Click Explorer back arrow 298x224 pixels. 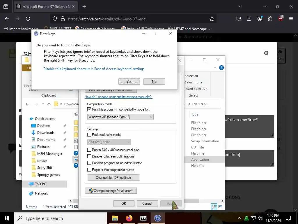click(27, 104)
